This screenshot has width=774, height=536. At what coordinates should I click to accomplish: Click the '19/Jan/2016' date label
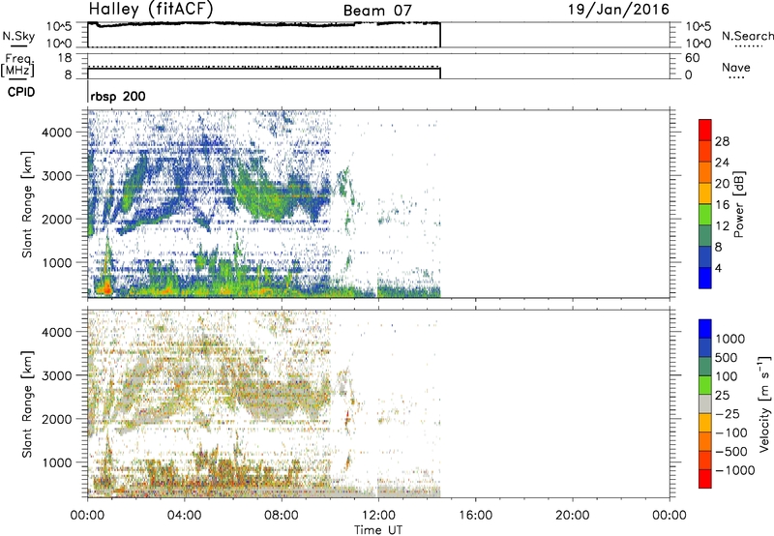[x=618, y=10]
